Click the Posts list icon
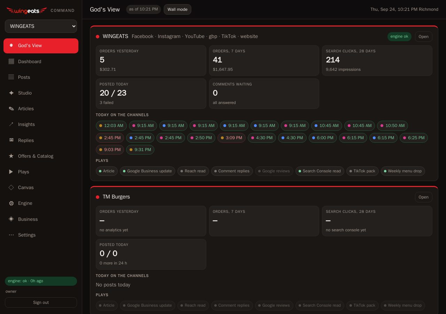The image size is (446, 314). coord(11,77)
